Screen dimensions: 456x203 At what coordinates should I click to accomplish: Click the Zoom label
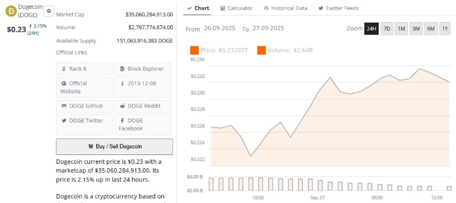coord(354,29)
